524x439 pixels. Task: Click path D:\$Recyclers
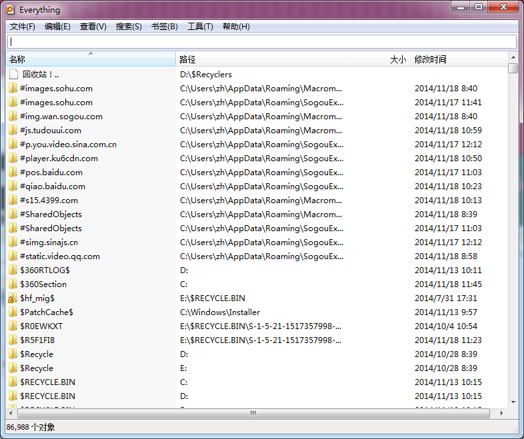206,75
